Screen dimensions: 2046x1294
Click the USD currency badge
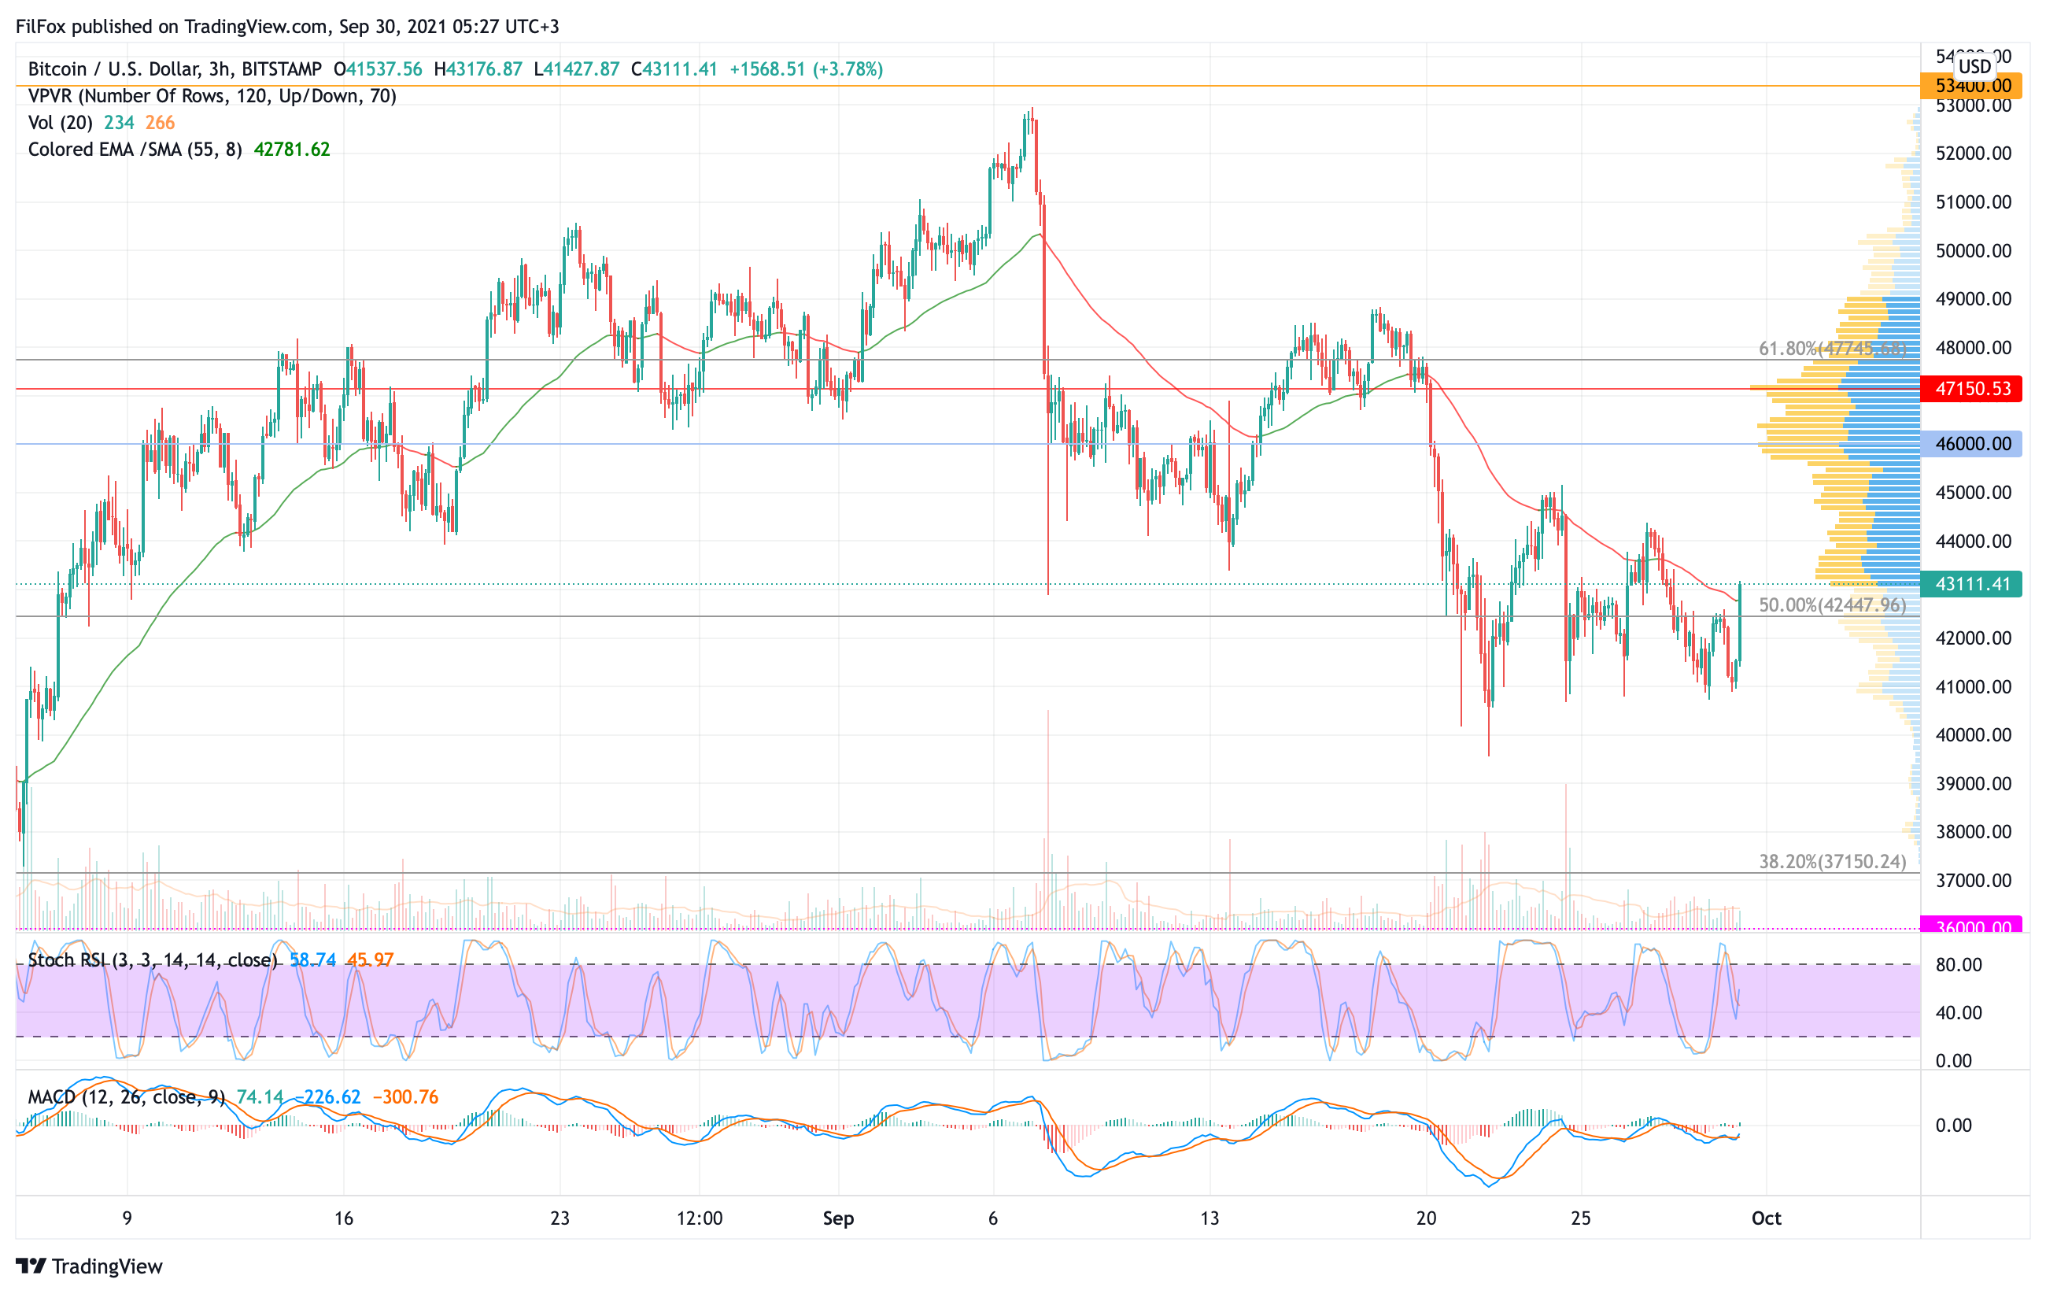[1974, 65]
